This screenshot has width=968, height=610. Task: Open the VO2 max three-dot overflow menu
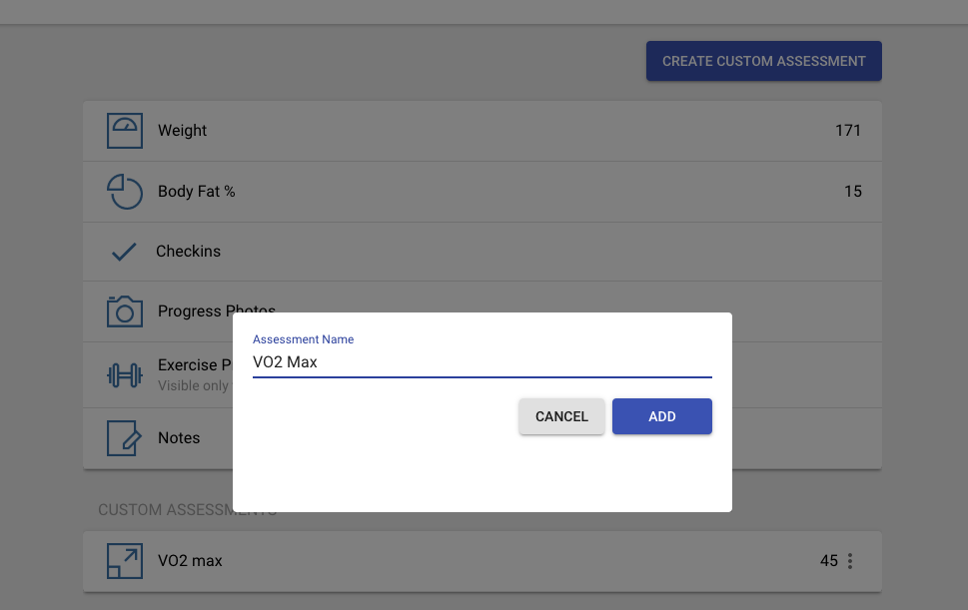point(849,560)
